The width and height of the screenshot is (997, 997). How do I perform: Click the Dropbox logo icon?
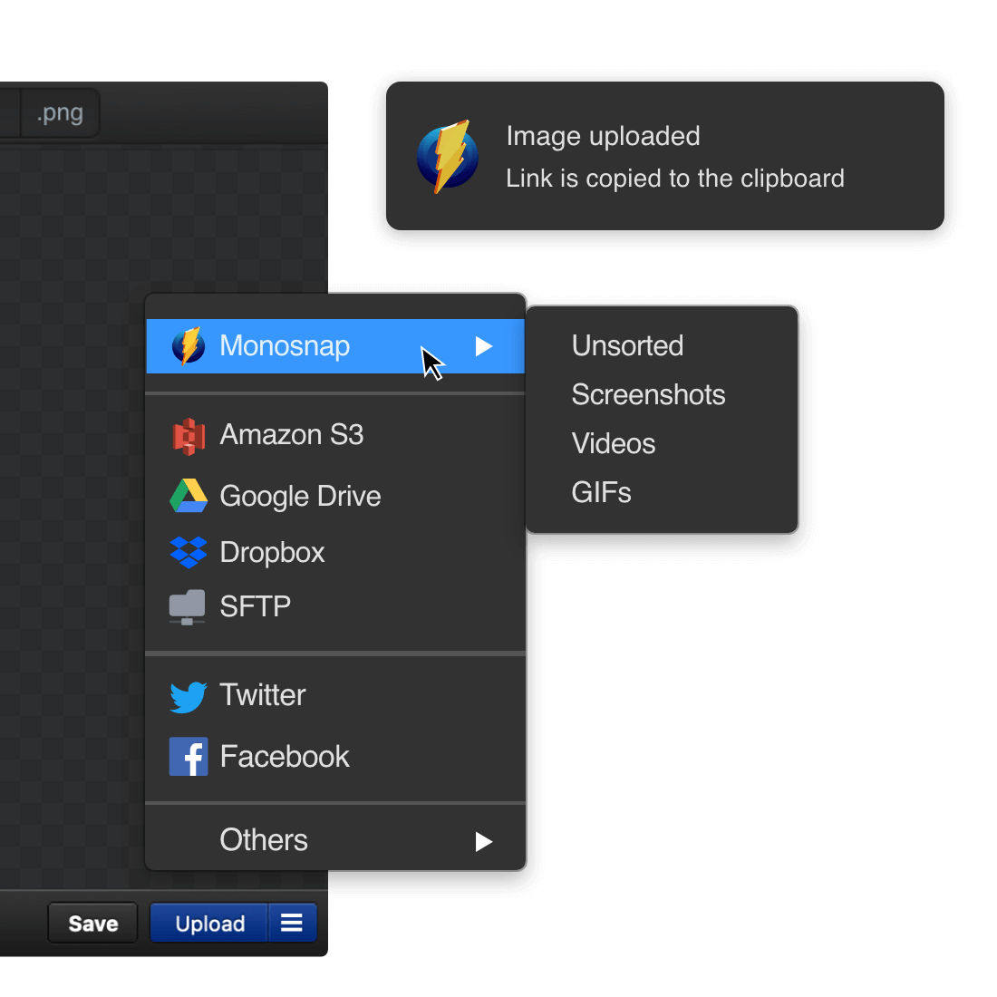pyautogui.click(x=189, y=552)
